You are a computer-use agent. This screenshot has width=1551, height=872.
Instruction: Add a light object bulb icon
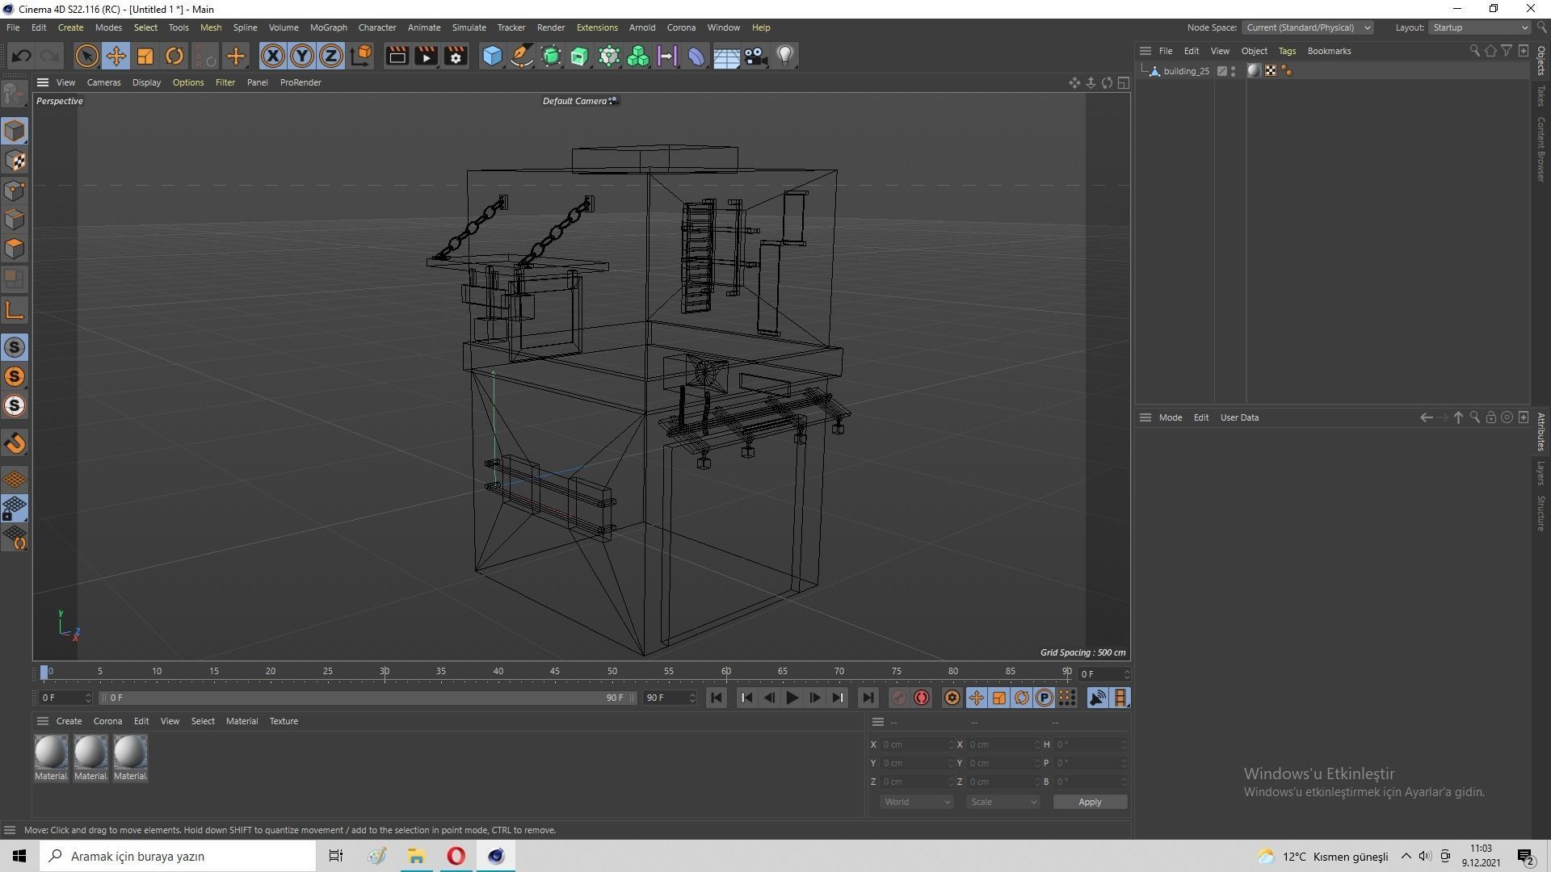pos(784,56)
